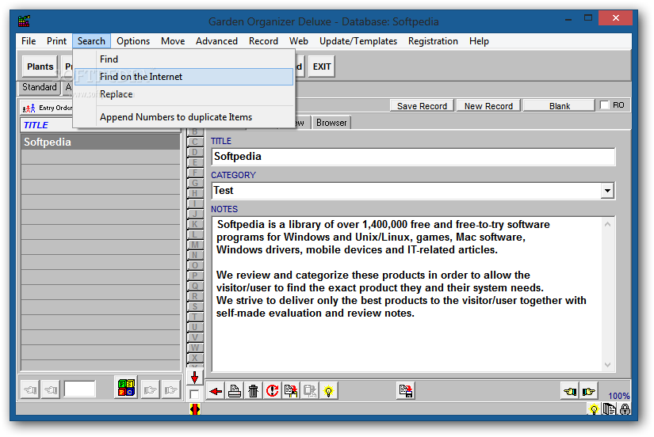Jump to letter S in the index
Image resolution: width=654 pixels, height=437 pixels.
click(x=194, y=306)
